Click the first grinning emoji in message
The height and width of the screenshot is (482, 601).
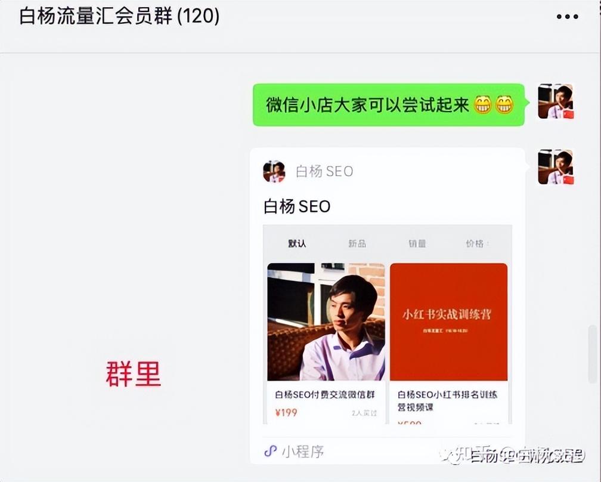click(x=482, y=105)
